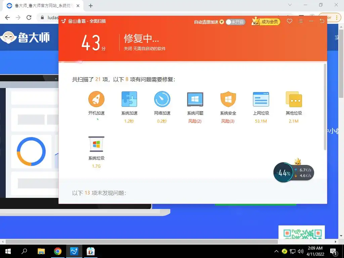Click the 金山毒霸 logo icon in title bar

pos(63,21)
